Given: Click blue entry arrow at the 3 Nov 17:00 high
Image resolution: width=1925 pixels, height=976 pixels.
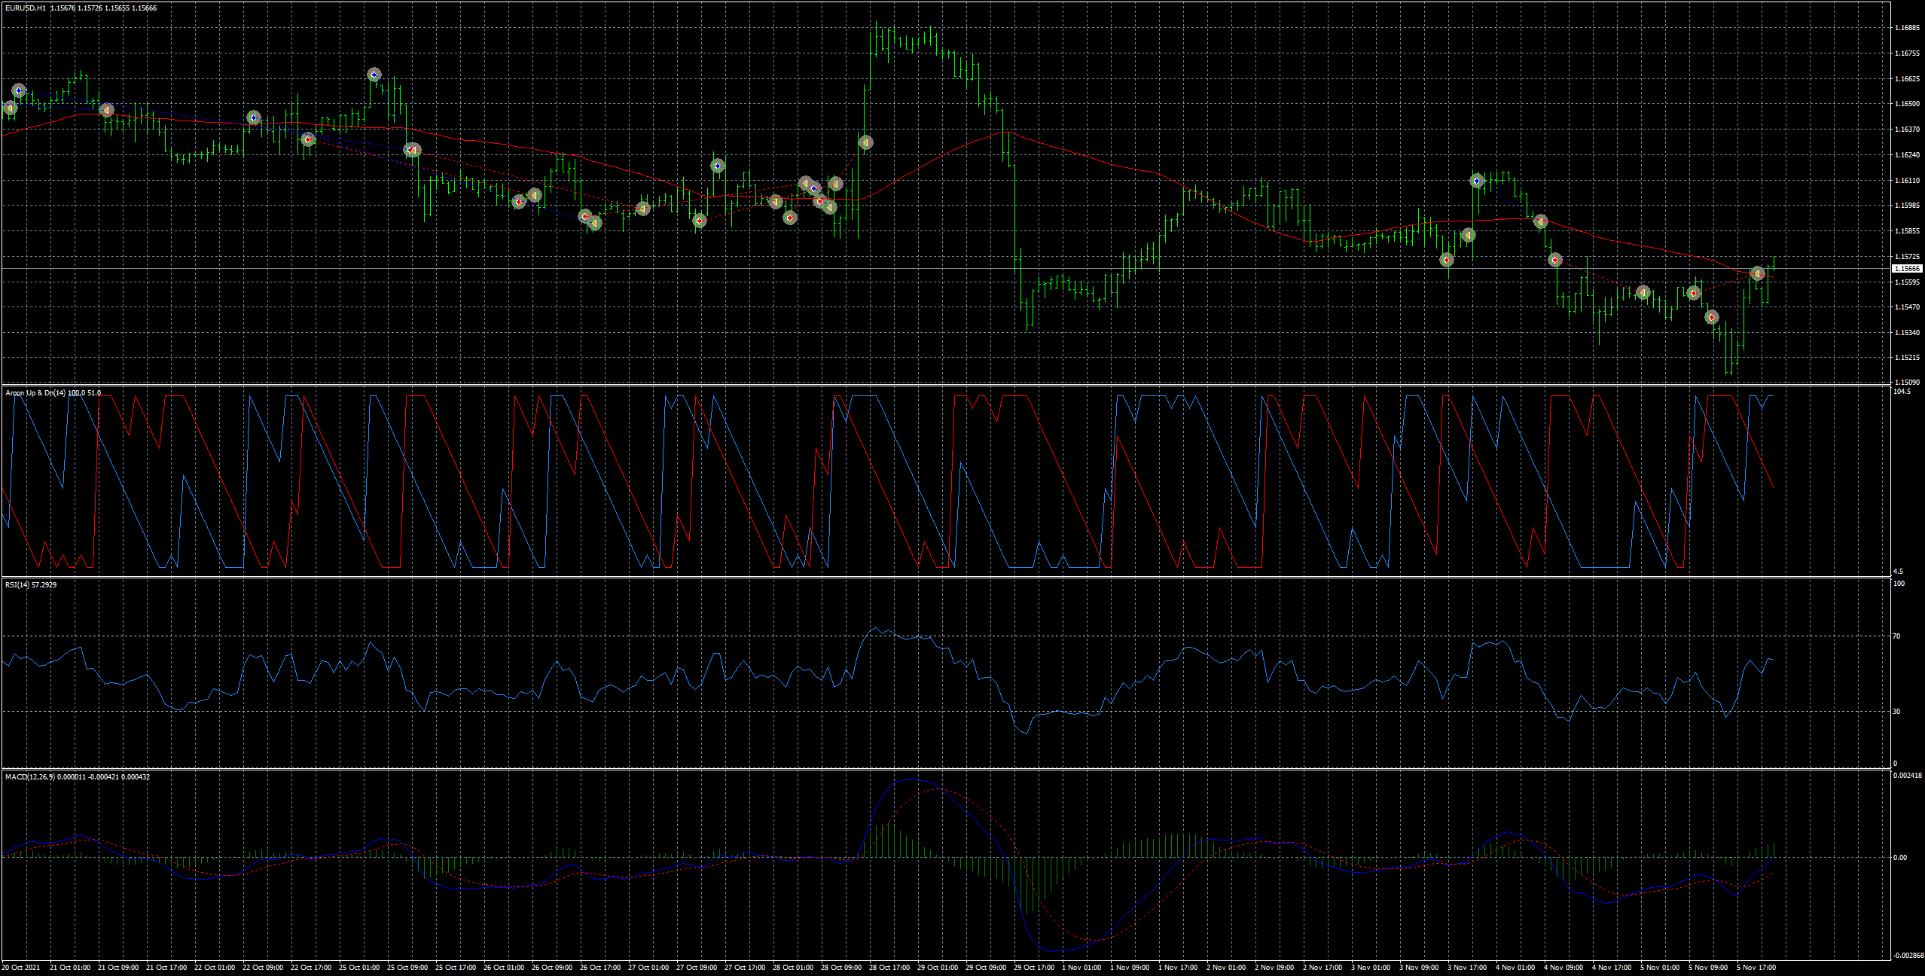Looking at the screenshot, I should (1477, 181).
